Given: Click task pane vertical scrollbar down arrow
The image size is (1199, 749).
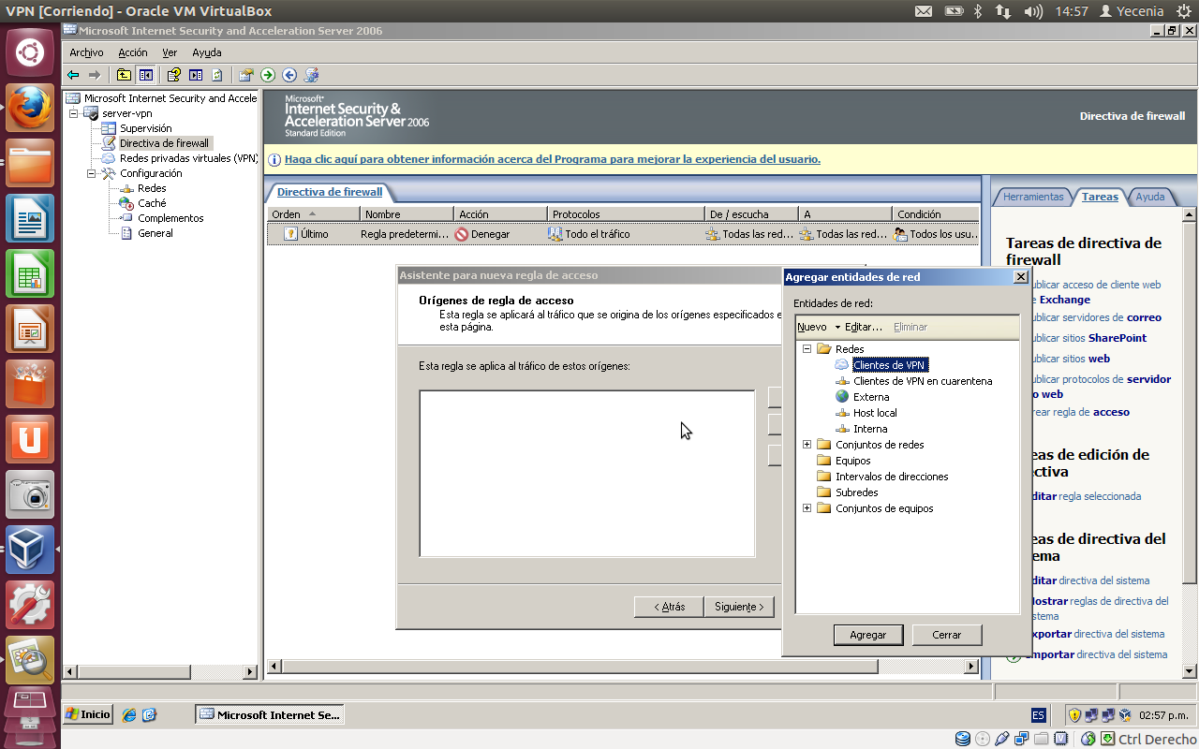Looking at the screenshot, I should (1190, 670).
